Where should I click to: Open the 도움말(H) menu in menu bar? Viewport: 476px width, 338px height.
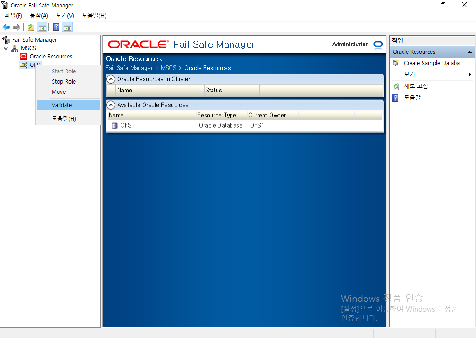(x=94, y=15)
